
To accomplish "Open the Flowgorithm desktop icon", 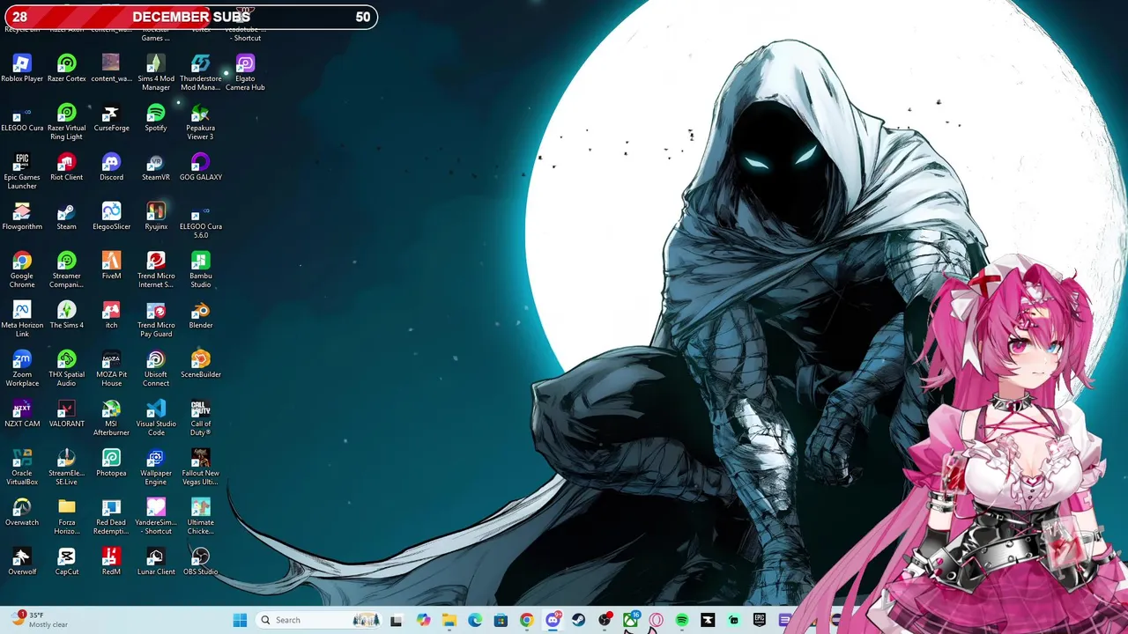I will pos(22,217).
